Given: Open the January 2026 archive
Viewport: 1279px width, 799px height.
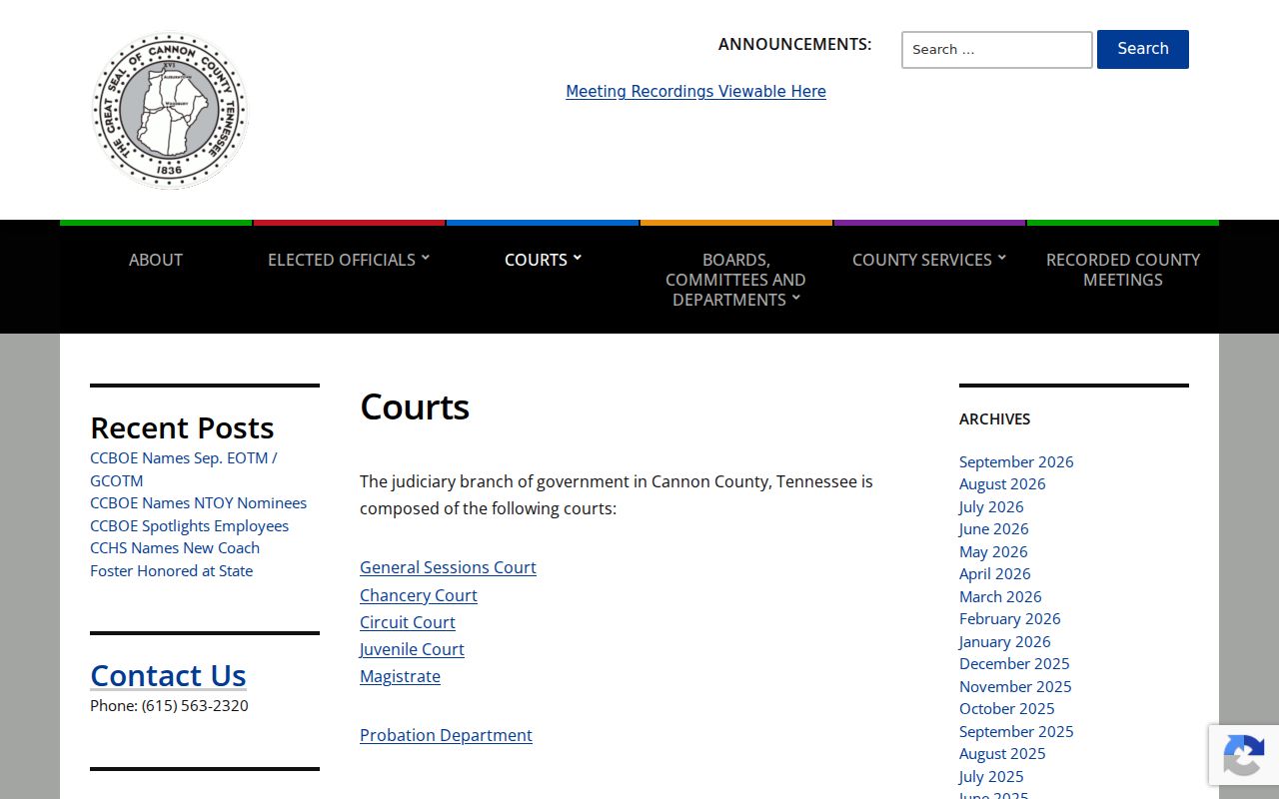Looking at the screenshot, I should tap(1005, 641).
